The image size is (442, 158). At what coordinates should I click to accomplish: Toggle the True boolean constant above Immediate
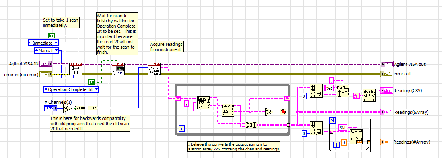click(x=51, y=35)
